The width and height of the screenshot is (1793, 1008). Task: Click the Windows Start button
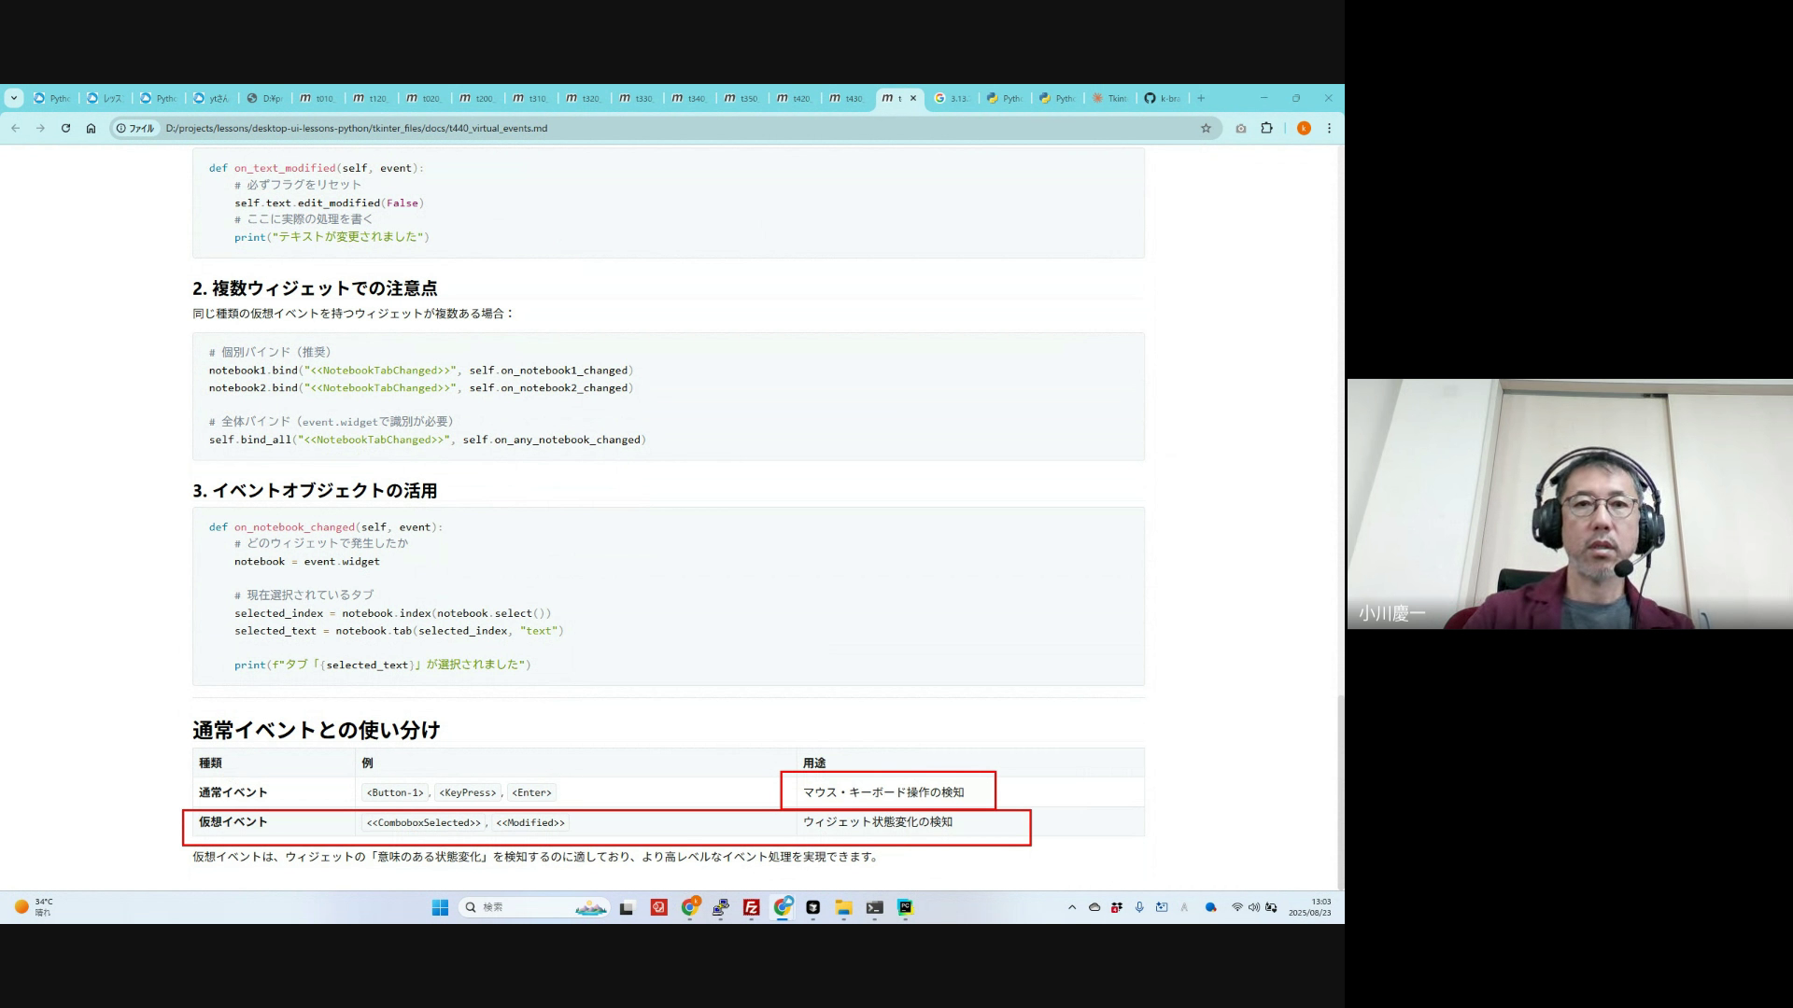440,907
